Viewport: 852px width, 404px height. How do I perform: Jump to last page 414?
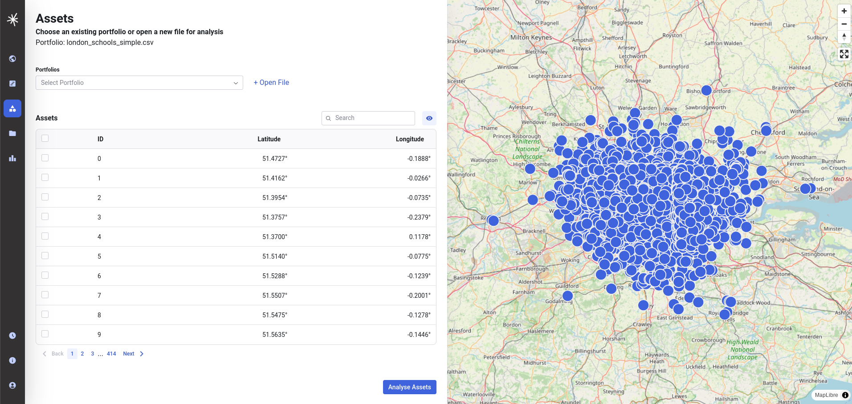point(111,354)
